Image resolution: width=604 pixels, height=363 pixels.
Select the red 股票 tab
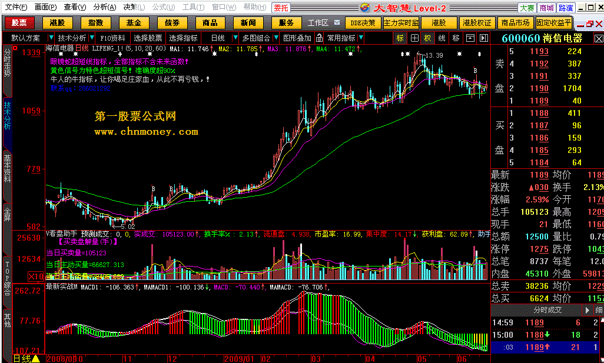19,23
